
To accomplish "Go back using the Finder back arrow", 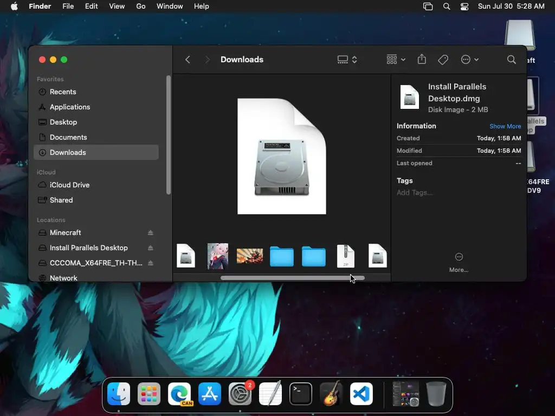I will pos(188,60).
